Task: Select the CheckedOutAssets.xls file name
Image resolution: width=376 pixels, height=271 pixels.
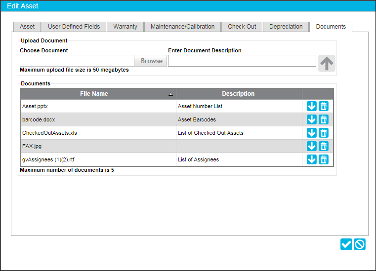Action: click(49, 133)
